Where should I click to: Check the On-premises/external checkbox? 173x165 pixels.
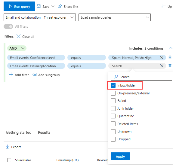coord(113,93)
